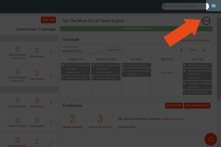The image size is (221, 147).
Task: Open Sun 7/23 Notice to Supervisor event
Action: [x=197, y=74]
